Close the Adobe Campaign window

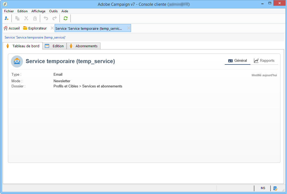click(280, 3)
